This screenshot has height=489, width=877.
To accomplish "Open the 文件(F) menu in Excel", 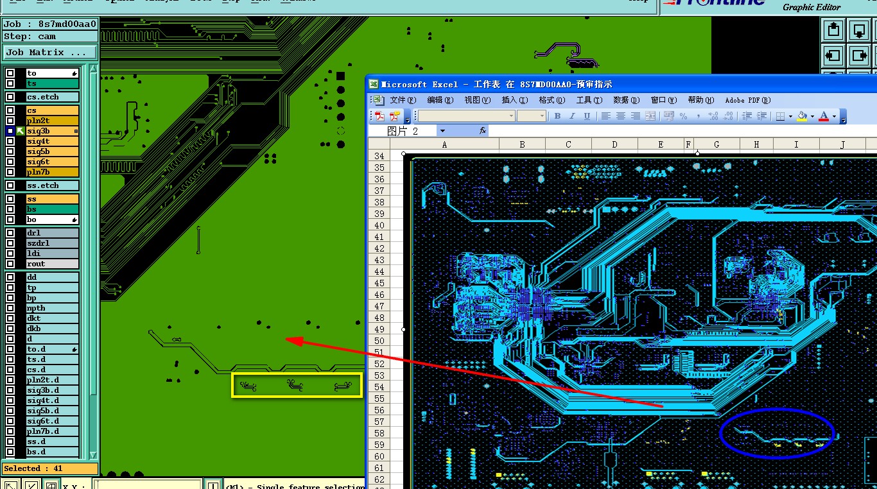I will (x=403, y=100).
